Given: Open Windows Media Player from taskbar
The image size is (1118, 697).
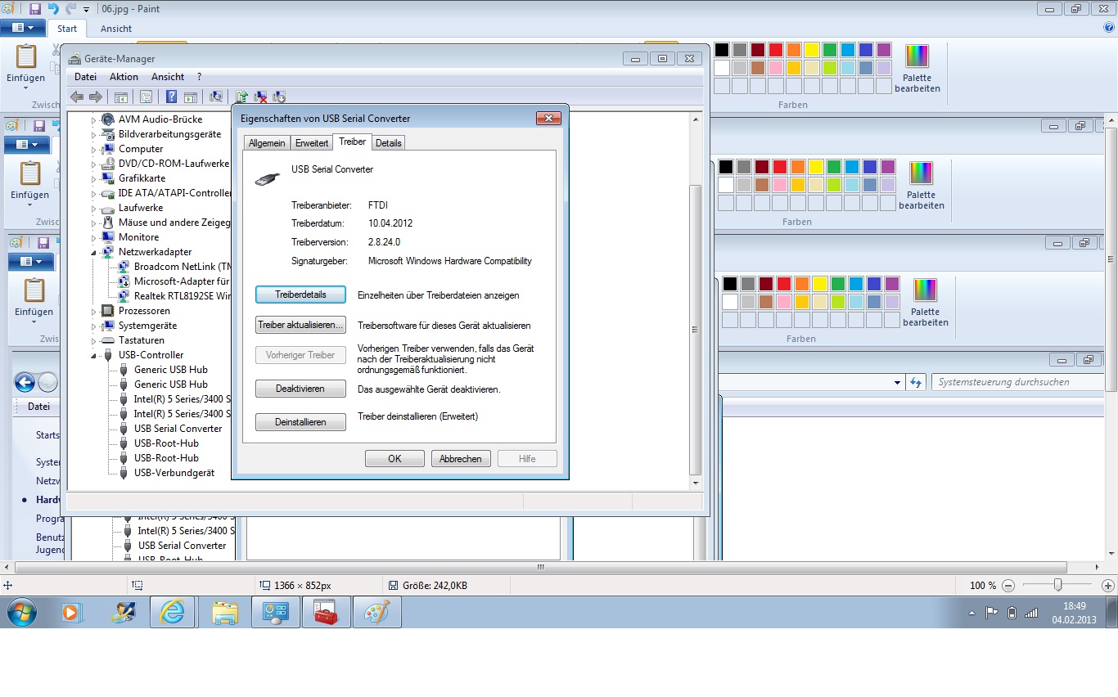Looking at the screenshot, I should point(73,612).
